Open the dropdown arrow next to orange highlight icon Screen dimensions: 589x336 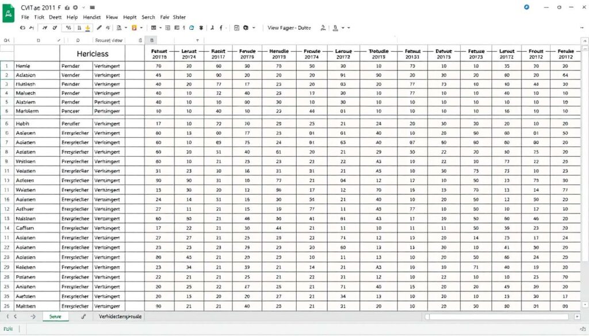point(141,28)
